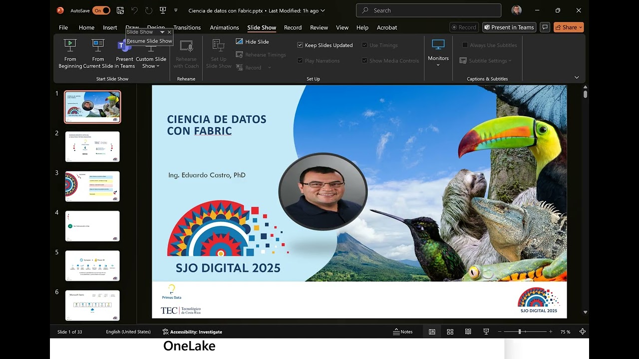This screenshot has height=359, width=639.
Task: Open Rehearse with Coach
Action: (186, 54)
